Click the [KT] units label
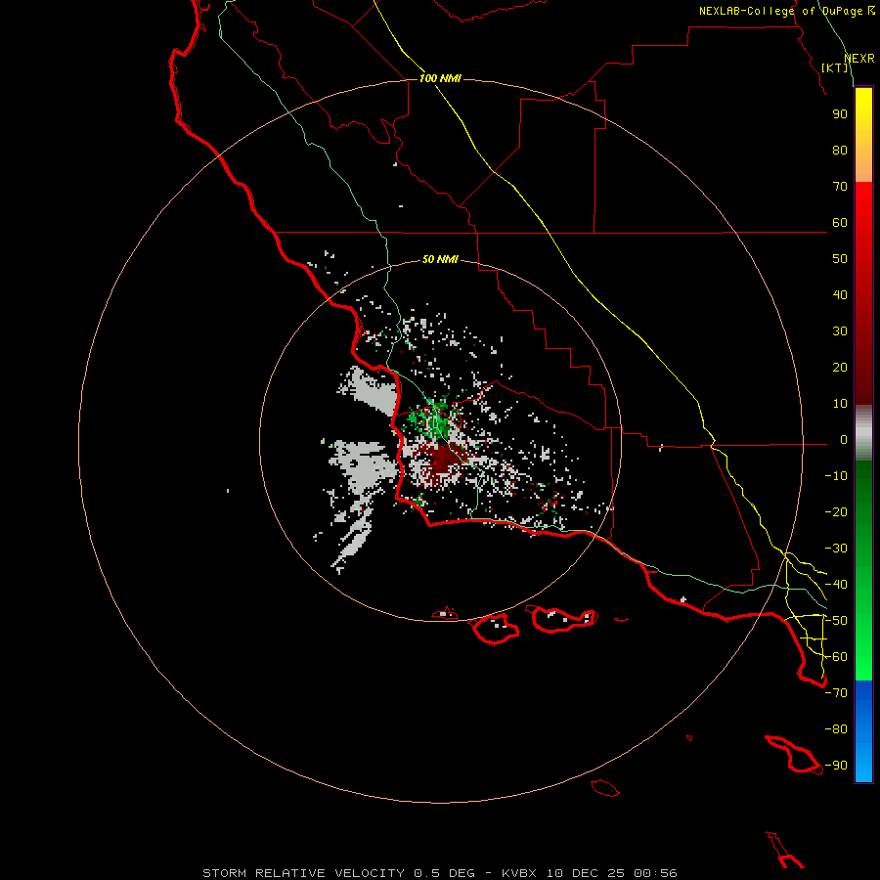 tap(835, 67)
